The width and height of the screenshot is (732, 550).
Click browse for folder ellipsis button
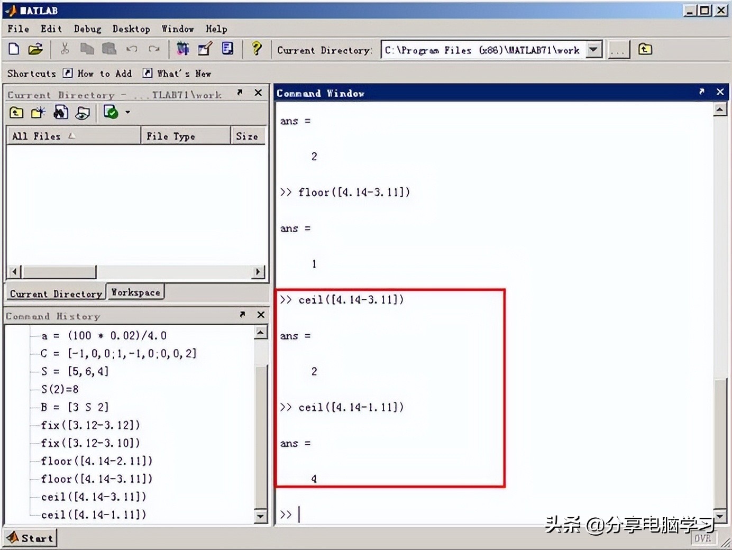(x=618, y=50)
